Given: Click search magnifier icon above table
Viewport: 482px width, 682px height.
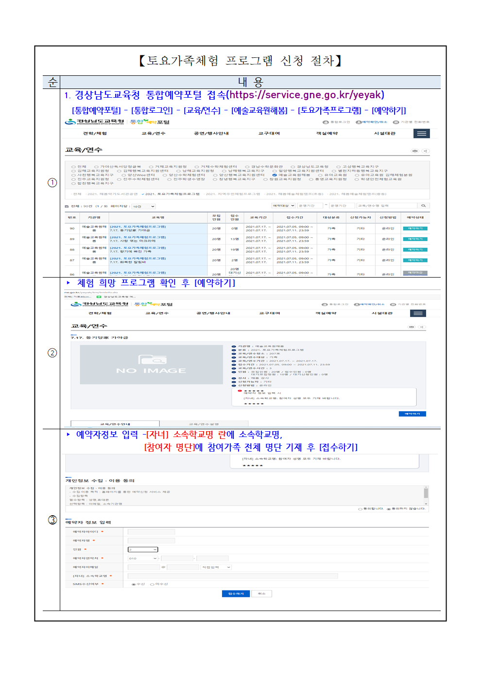Looking at the screenshot, I should pos(423,206).
